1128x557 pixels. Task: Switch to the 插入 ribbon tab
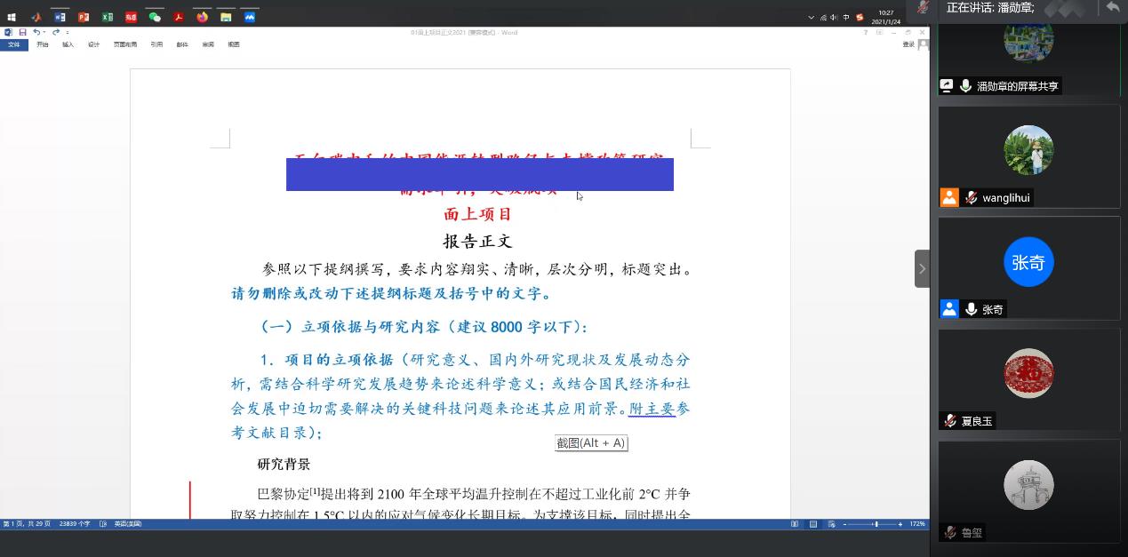pyautogui.click(x=68, y=44)
